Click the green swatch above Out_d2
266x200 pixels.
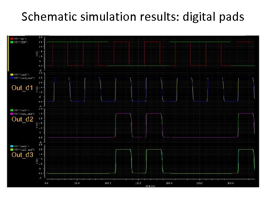tap(12, 110)
